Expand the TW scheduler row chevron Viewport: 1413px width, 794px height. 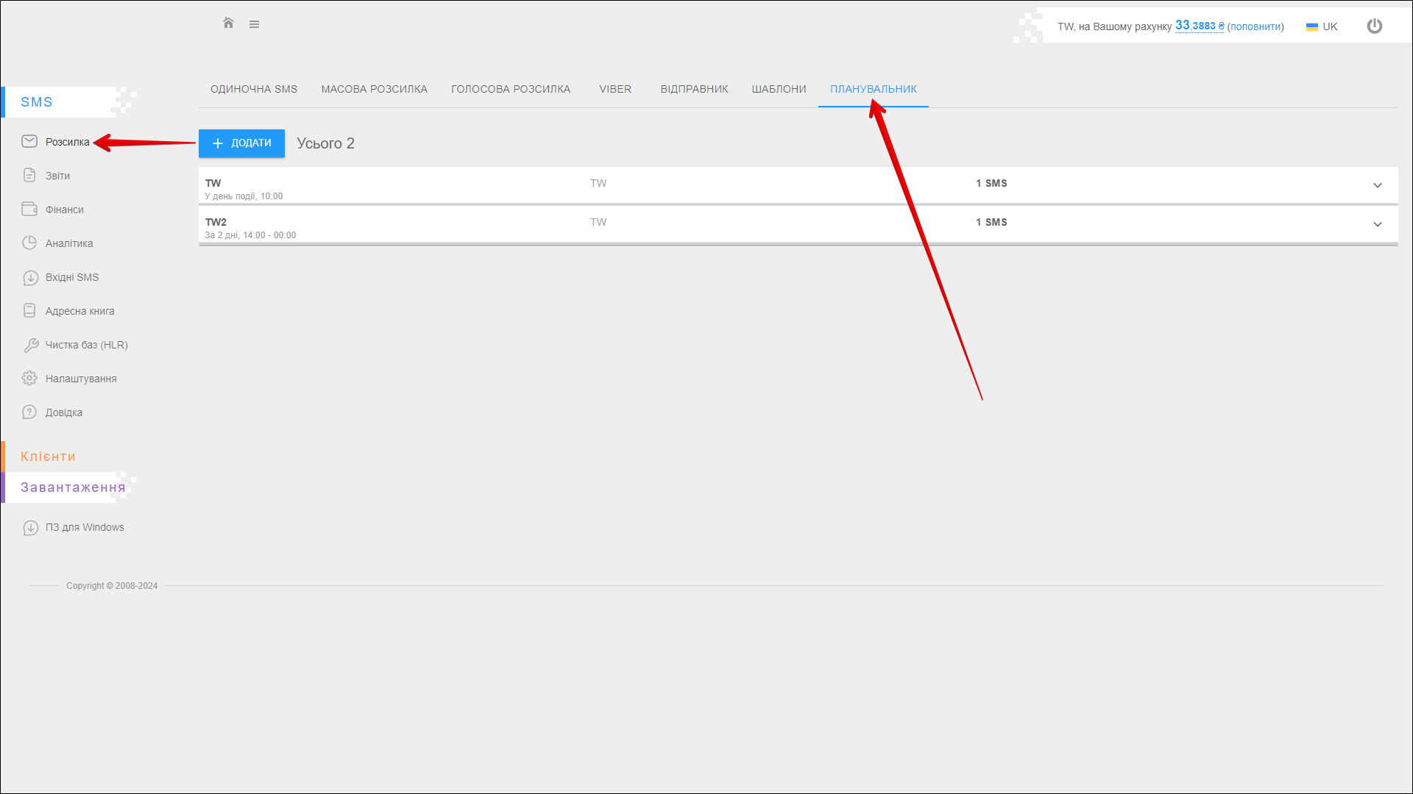pyautogui.click(x=1377, y=185)
